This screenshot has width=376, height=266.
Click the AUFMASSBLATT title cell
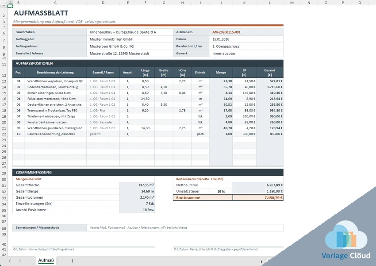tap(41, 13)
